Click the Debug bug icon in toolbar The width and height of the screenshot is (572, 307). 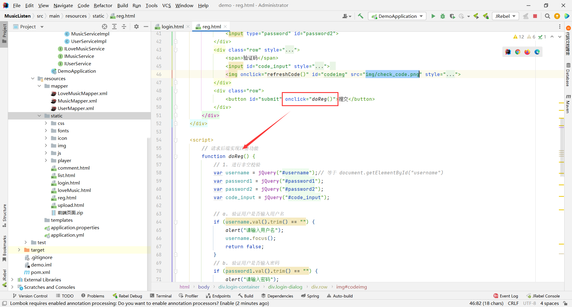[x=443, y=16]
